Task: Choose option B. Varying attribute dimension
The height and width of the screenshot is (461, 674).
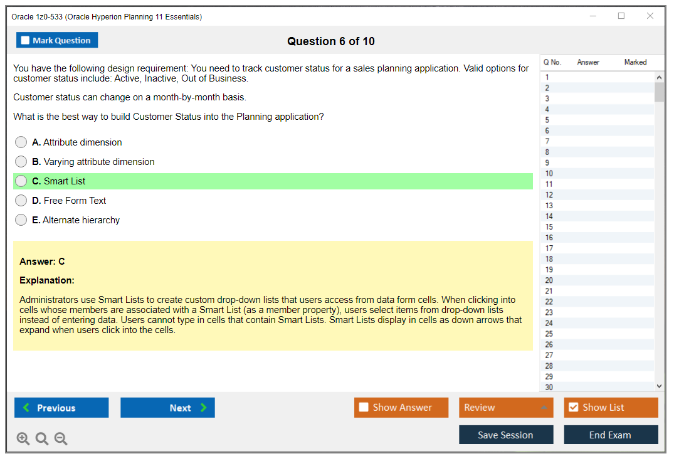Action: click(x=21, y=162)
